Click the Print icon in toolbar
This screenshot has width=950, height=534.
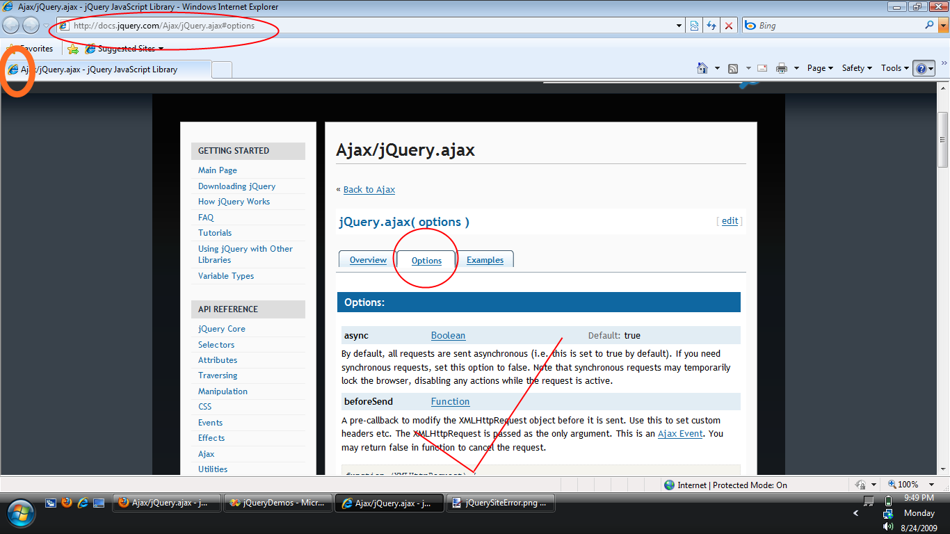coord(781,68)
